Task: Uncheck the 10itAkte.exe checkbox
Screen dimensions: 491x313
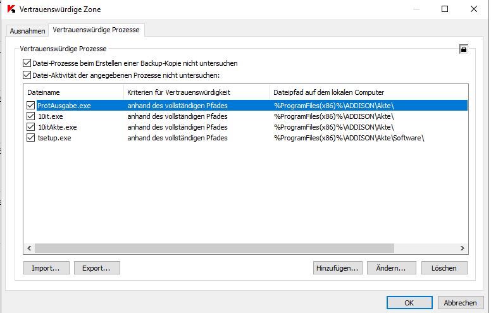Action: pyautogui.click(x=30, y=127)
